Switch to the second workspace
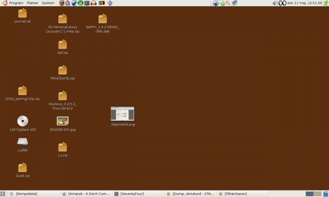Screen dimensions: 329x197 (317, 194)
